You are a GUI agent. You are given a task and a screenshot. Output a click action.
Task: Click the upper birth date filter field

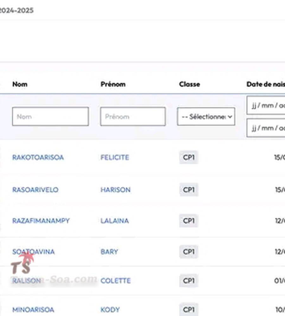[266, 106]
